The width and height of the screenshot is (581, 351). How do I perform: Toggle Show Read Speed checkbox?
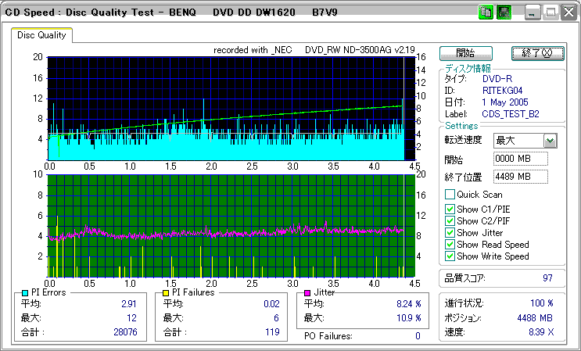(x=450, y=245)
